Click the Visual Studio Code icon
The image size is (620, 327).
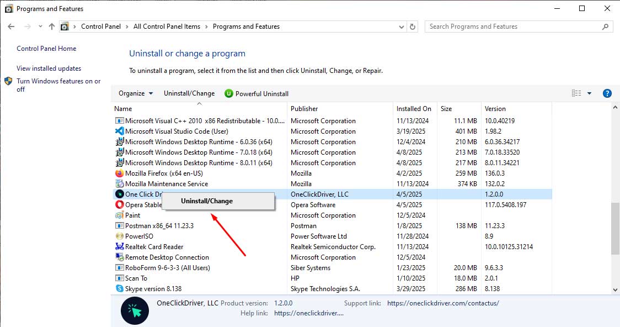(119, 131)
